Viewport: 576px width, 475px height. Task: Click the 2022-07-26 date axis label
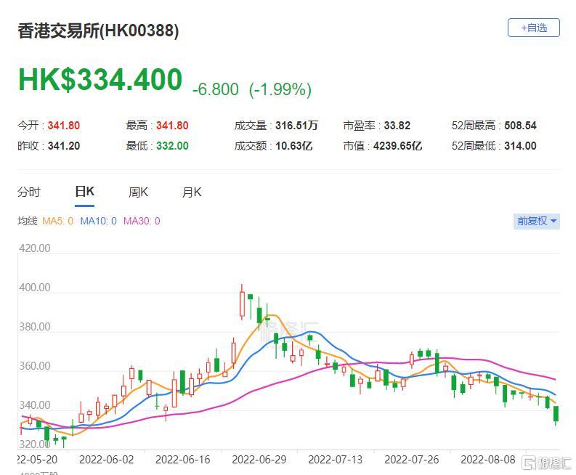point(411,460)
